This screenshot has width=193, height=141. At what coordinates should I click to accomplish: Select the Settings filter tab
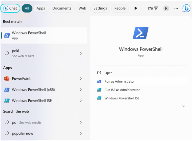pos(100,8)
